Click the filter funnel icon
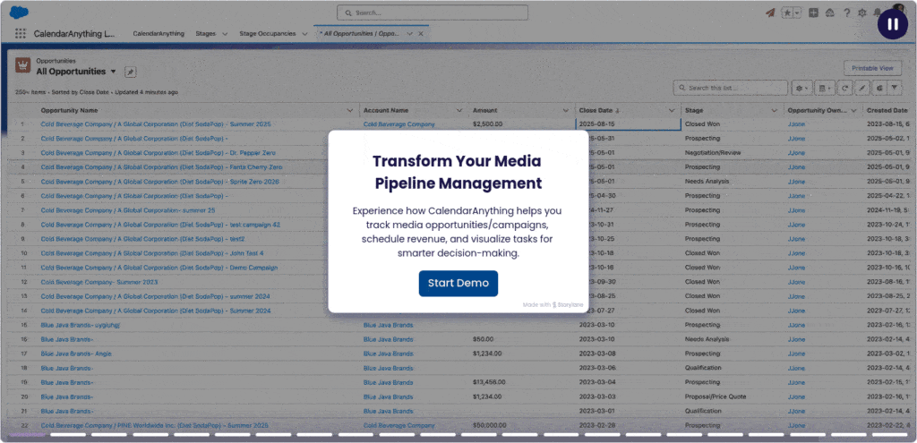Viewport: 917px width, 443px height. coord(895,88)
